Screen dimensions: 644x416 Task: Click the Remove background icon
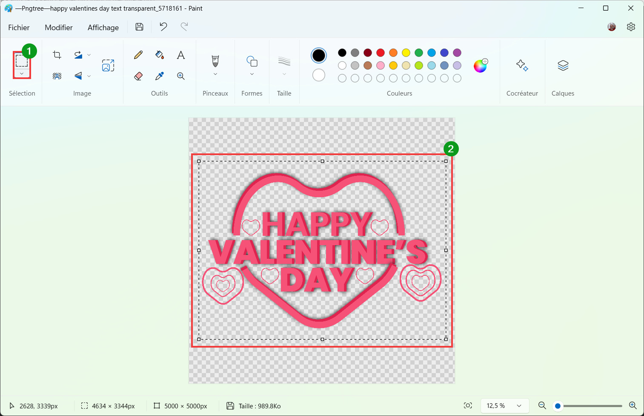pos(57,76)
